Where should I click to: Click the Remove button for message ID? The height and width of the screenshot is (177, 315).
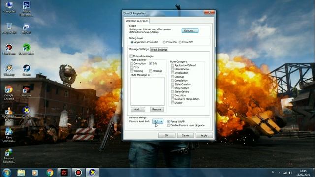157,109
